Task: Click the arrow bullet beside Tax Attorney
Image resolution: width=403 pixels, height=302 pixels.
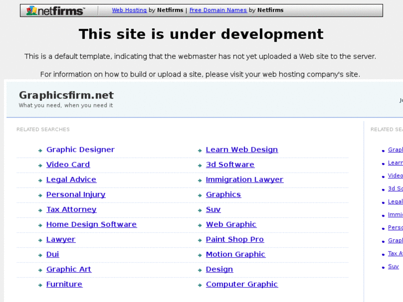Action: tap(40, 210)
